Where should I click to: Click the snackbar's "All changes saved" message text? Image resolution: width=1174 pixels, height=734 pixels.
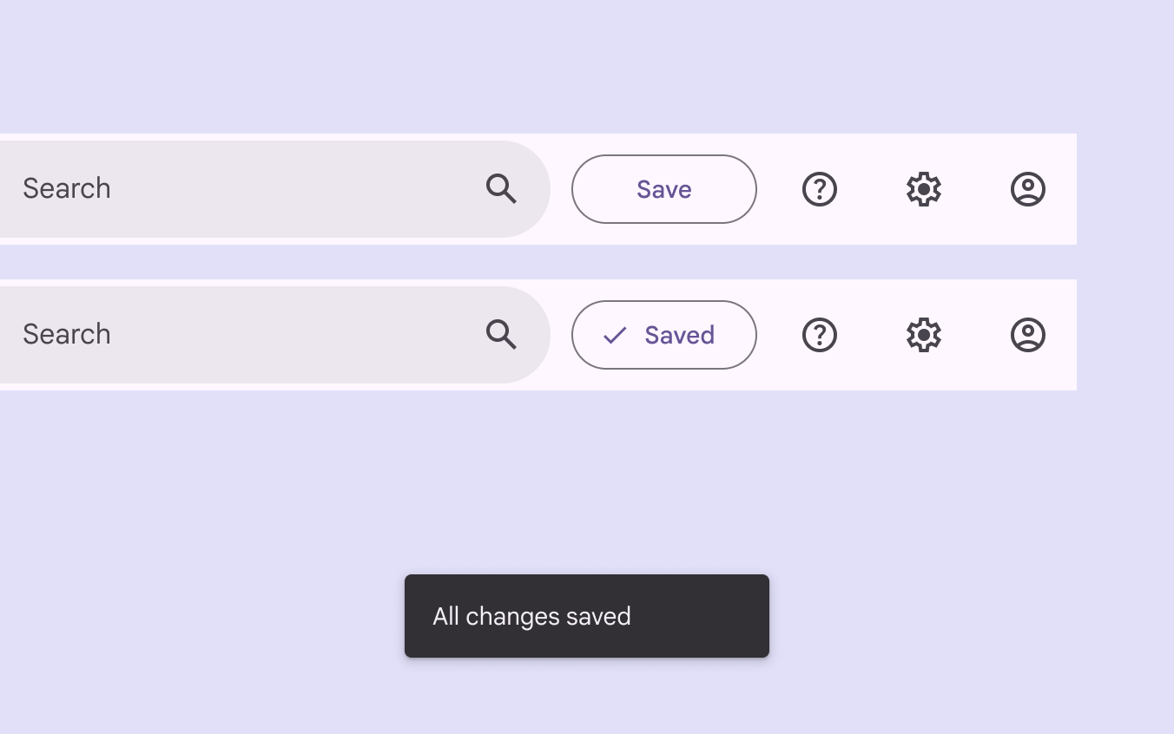pyautogui.click(x=531, y=616)
